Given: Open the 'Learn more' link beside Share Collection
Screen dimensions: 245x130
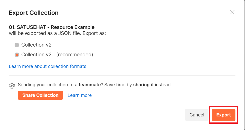Looking at the screenshot, I should (80, 95).
